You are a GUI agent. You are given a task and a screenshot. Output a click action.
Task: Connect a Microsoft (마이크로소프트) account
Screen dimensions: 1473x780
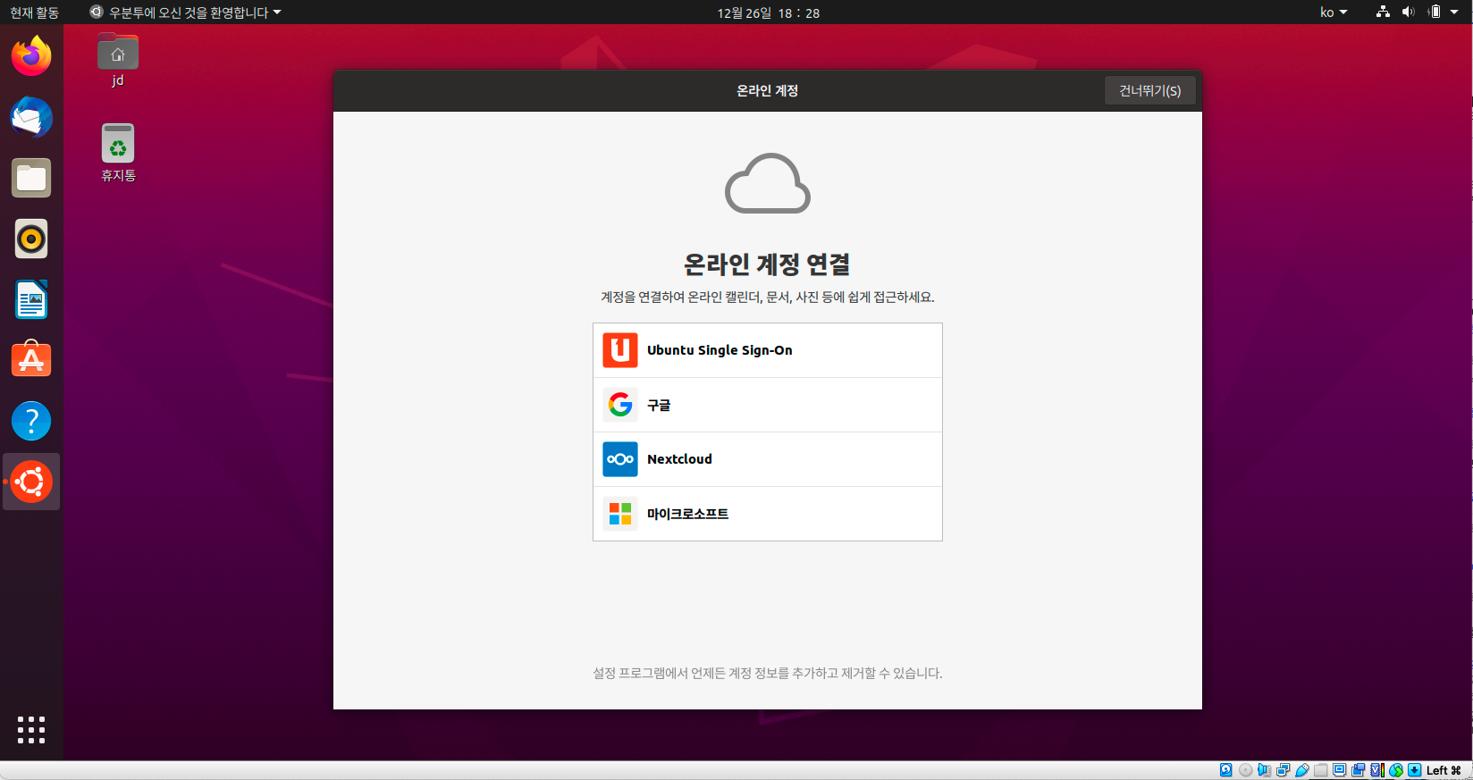click(x=768, y=514)
